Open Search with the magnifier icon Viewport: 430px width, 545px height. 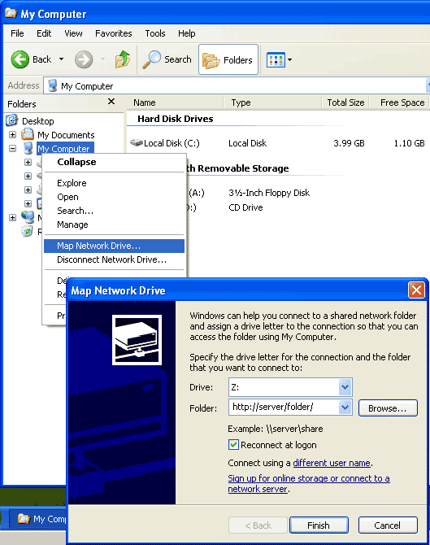(x=152, y=59)
